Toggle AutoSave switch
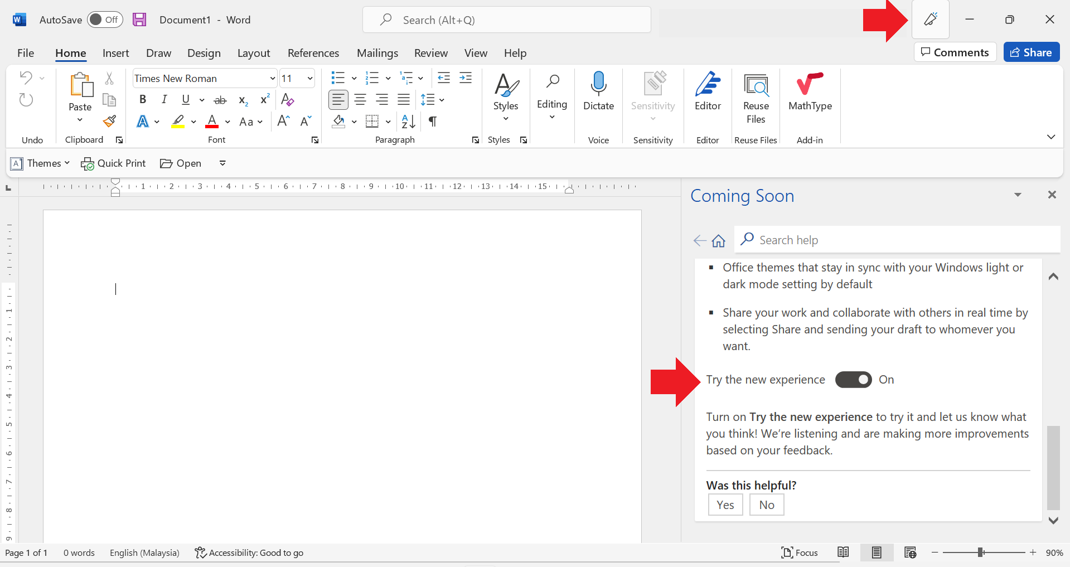 tap(104, 20)
